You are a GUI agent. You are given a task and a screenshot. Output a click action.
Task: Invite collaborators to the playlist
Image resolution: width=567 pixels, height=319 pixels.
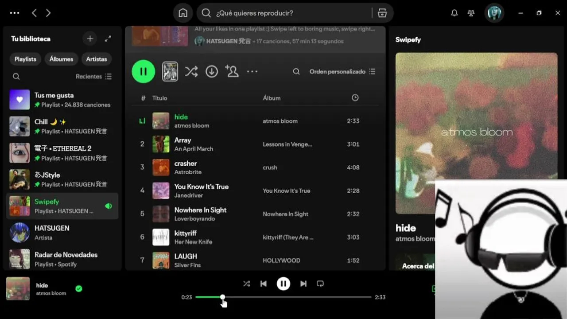(x=232, y=71)
